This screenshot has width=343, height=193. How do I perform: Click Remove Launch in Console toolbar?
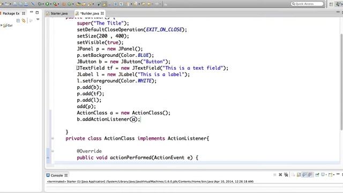[280, 175]
